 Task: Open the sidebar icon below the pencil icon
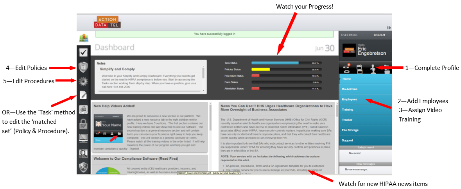pos(84,110)
